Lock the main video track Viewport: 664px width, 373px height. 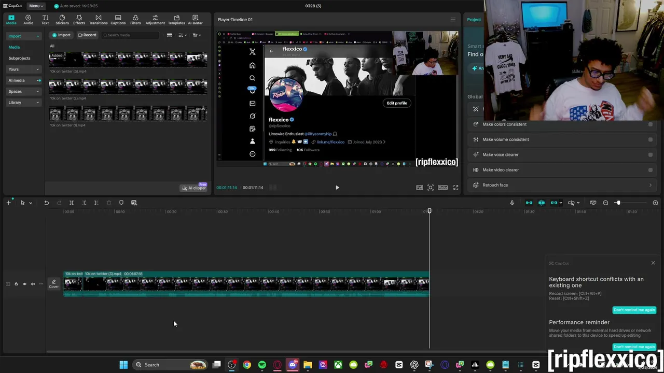click(16, 284)
